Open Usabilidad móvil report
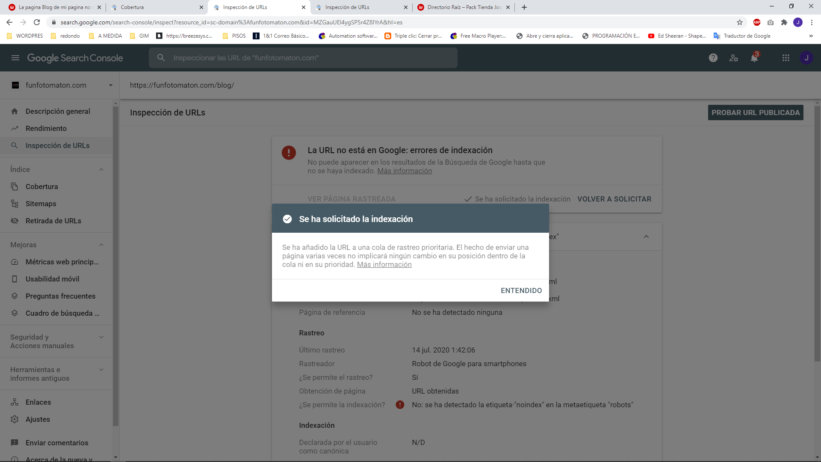This screenshot has height=462, width=821. (x=56, y=279)
